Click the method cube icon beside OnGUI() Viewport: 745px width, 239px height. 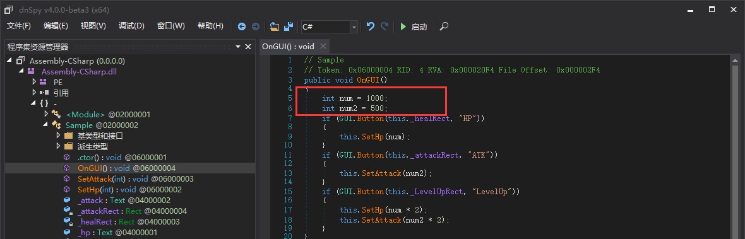tap(66, 168)
